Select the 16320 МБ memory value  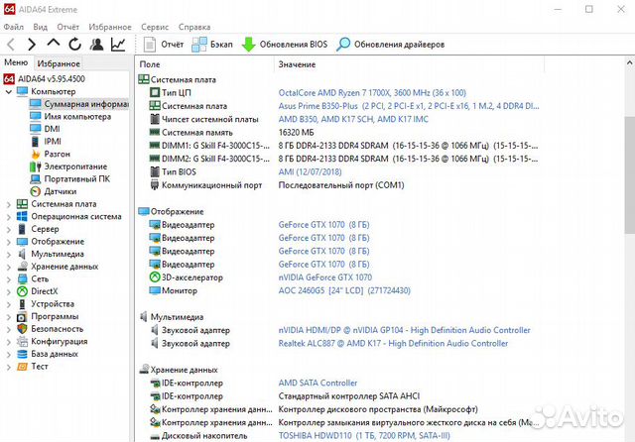click(x=296, y=133)
